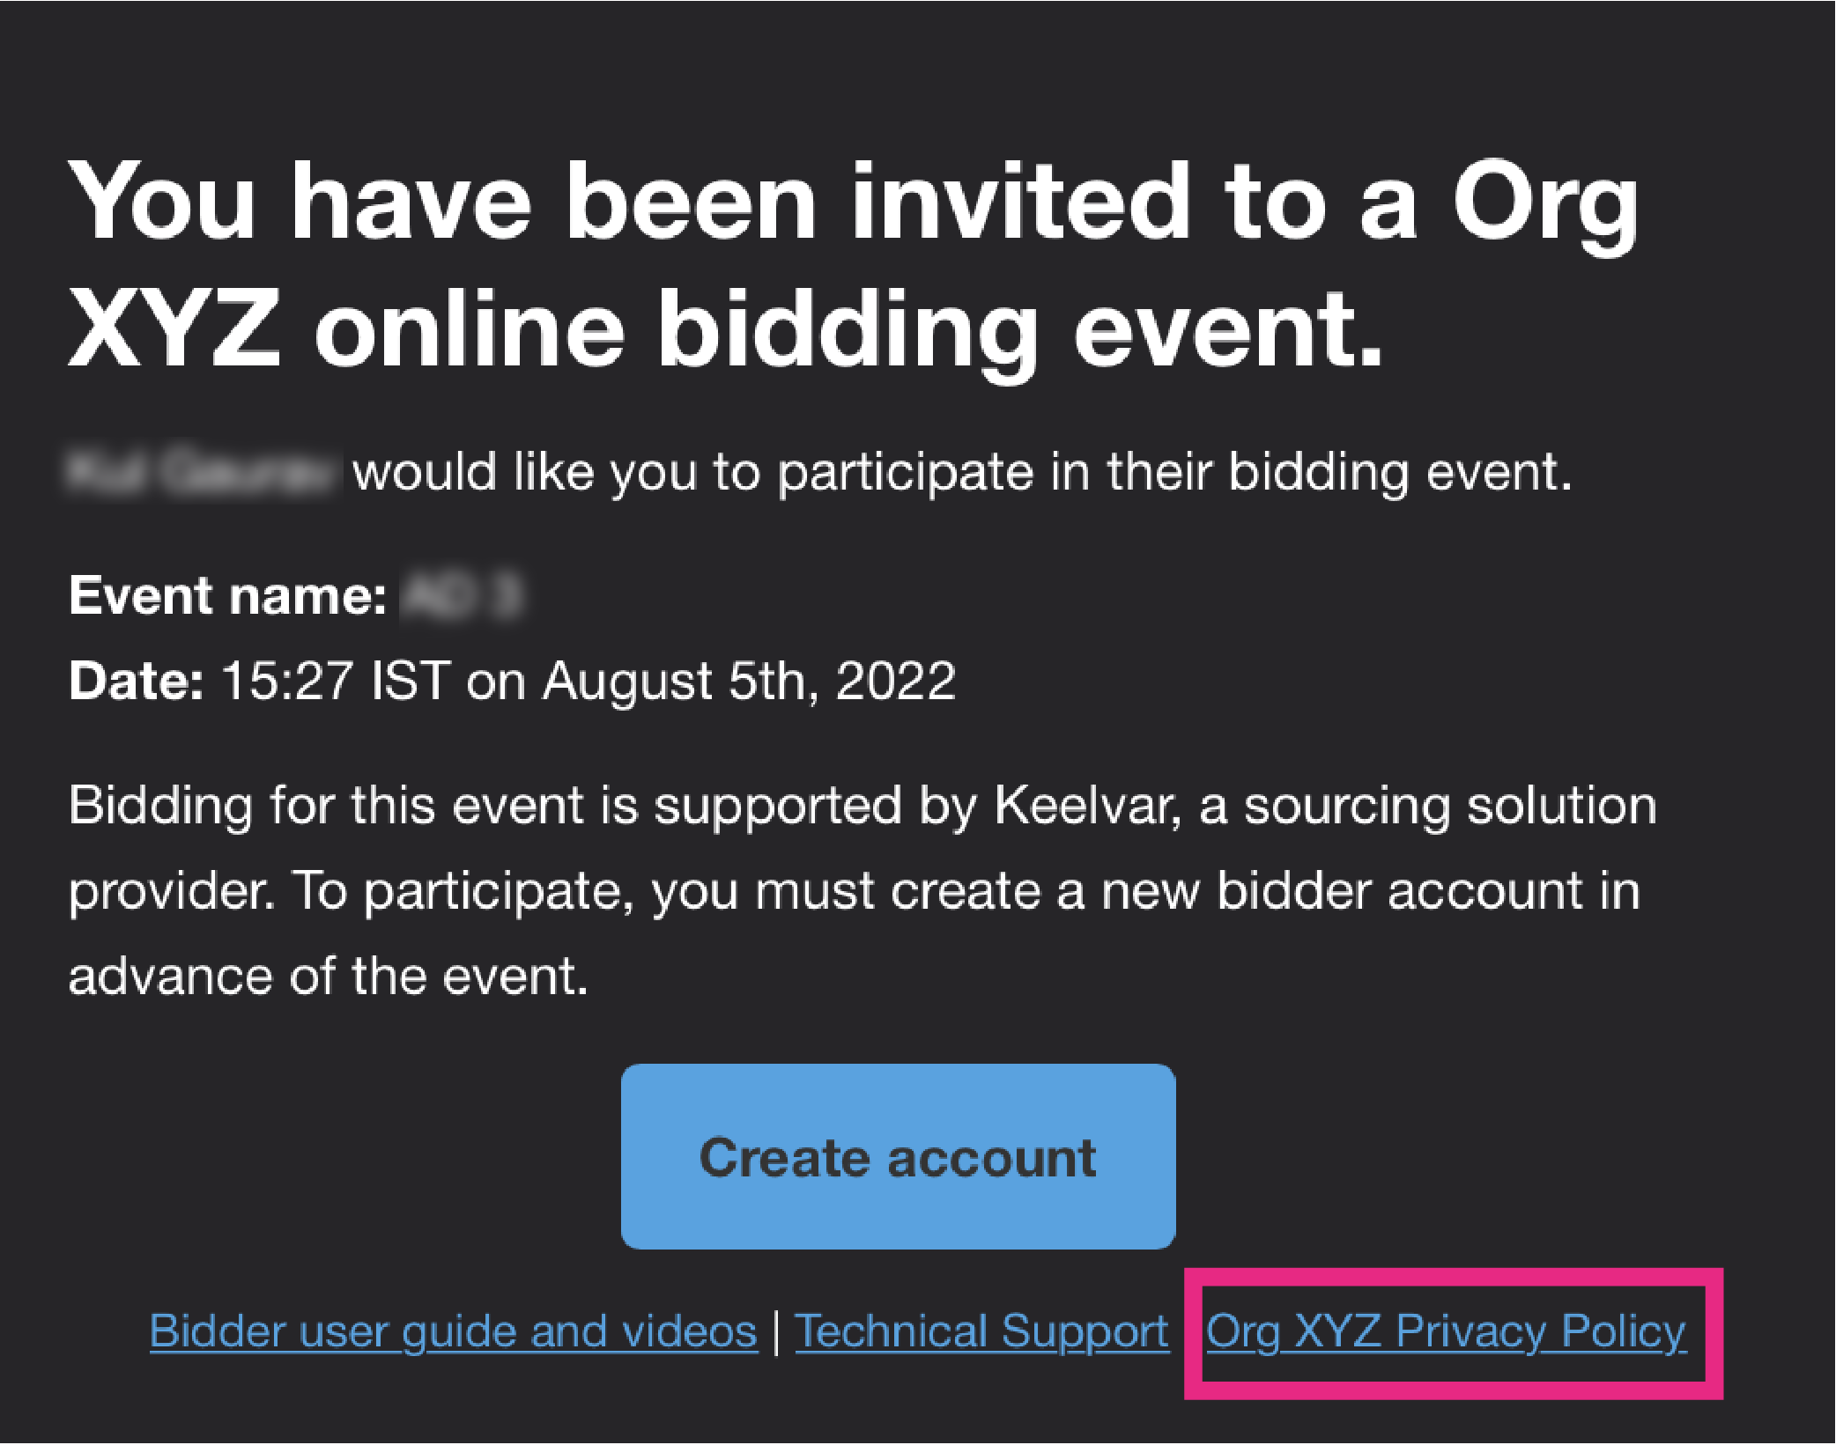Open the Org XYZ Privacy Policy link

[1446, 1331]
